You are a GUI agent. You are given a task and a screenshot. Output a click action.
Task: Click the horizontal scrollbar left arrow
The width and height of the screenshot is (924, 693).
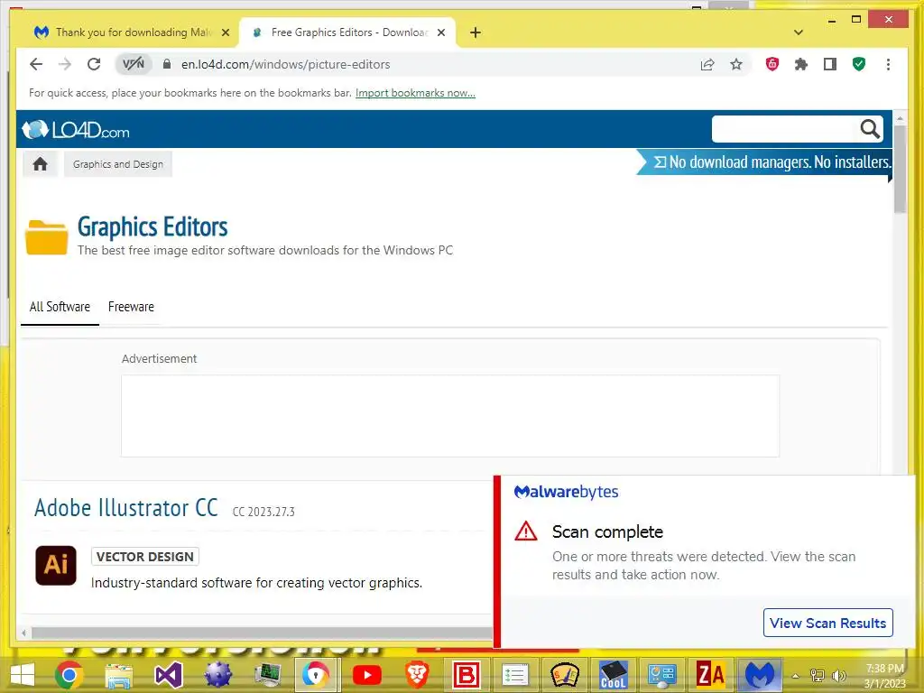[23, 633]
